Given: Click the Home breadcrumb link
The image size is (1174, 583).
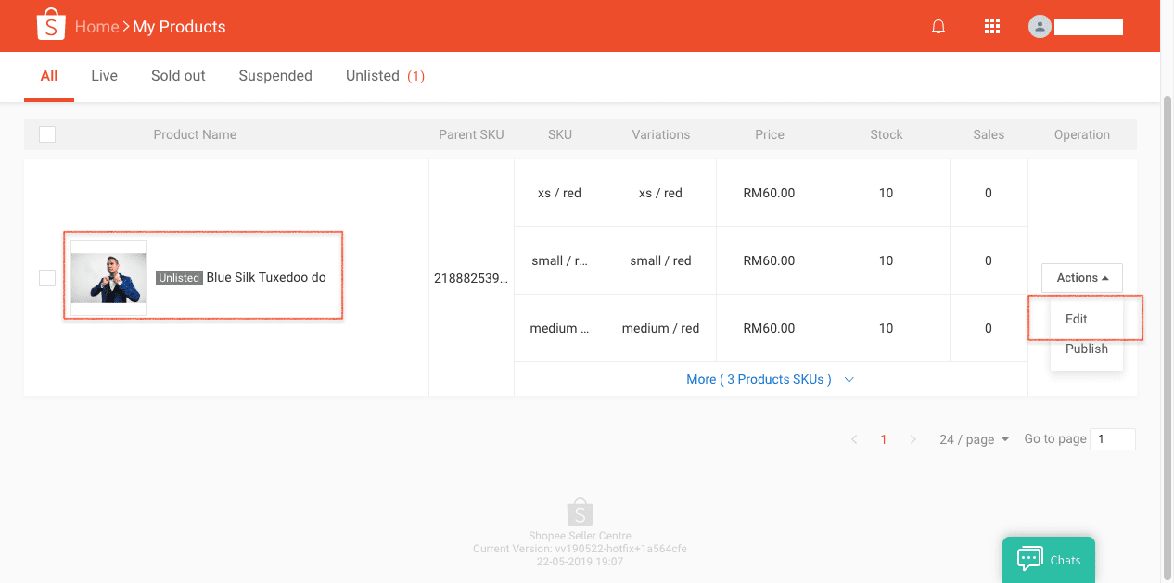Looking at the screenshot, I should tap(96, 27).
